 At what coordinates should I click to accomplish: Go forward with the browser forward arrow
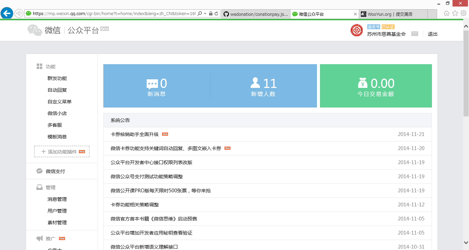(19, 13)
